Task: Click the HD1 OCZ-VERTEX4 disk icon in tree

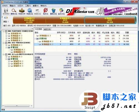Action: [x=6, y=43]
